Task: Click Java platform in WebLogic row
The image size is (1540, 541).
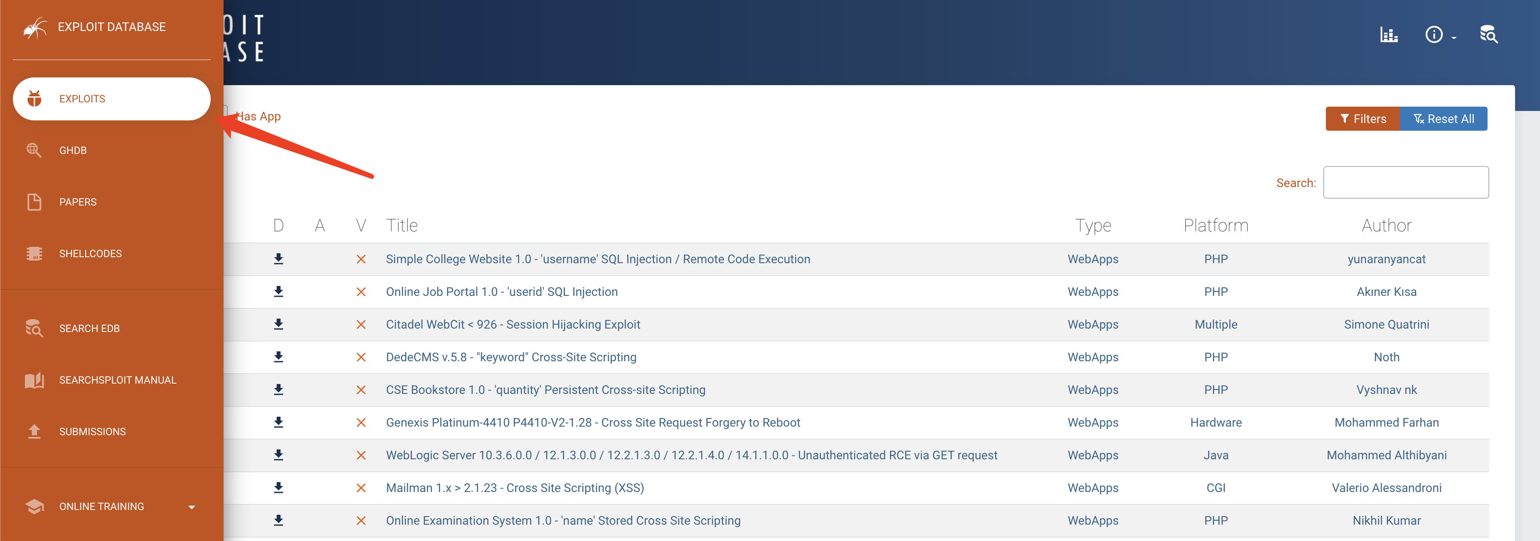Action: tap(1215, 455)
